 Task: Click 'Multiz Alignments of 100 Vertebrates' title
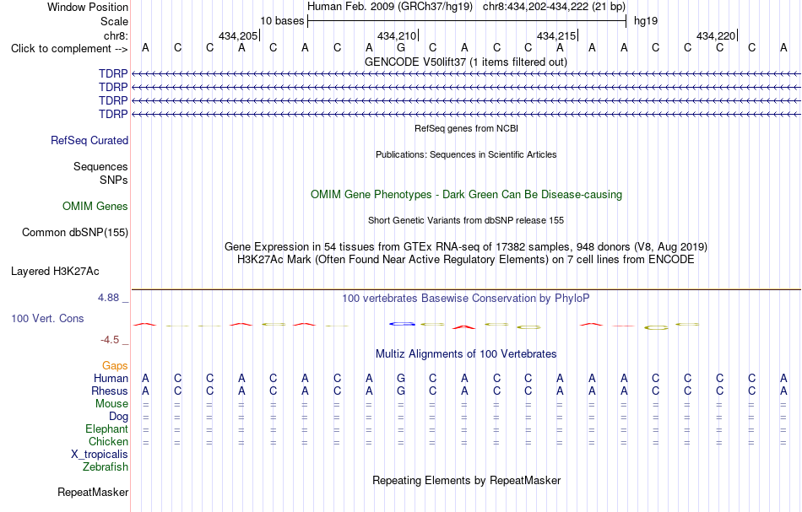[466, 354]
